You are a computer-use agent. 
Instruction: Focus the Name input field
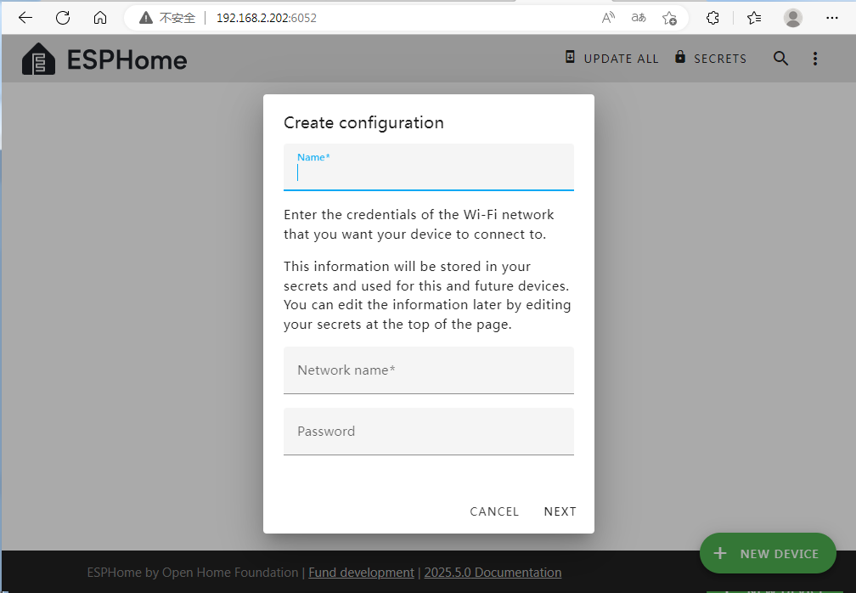(428, 172)
